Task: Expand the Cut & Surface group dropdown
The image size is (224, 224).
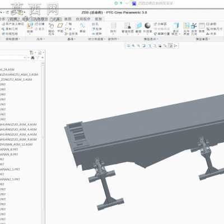Action: pos(97,39)
